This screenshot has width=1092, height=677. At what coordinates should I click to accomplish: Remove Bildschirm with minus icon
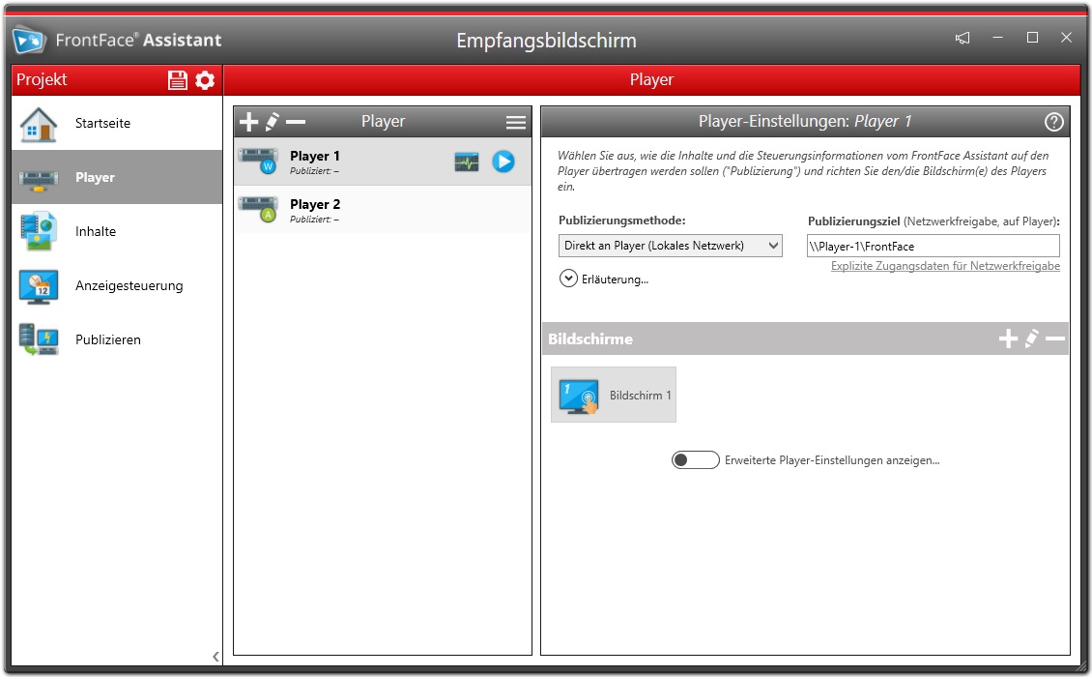(1055, 338)
